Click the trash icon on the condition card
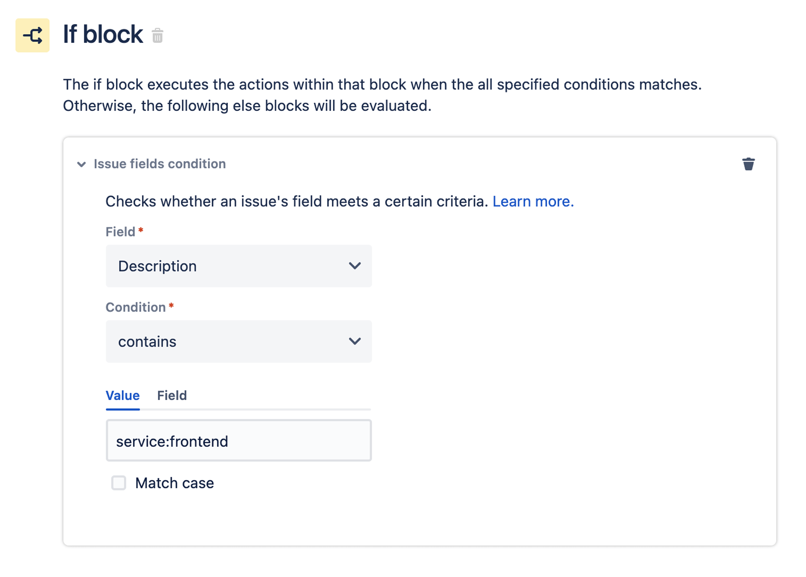 point(749,164)
